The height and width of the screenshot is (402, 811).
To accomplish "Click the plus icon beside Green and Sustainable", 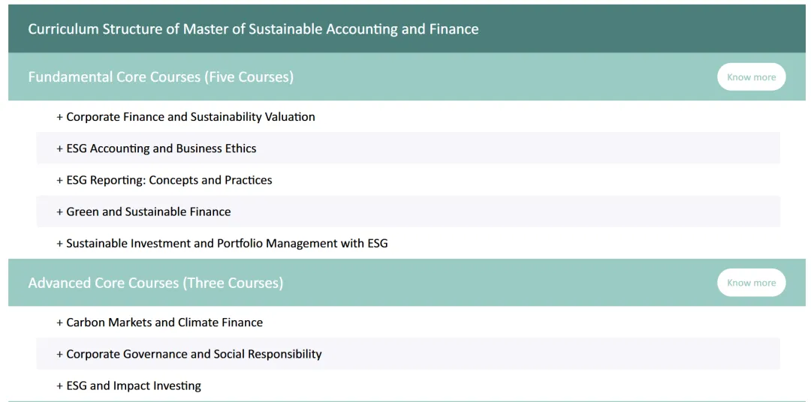I will tap(59, 211).
